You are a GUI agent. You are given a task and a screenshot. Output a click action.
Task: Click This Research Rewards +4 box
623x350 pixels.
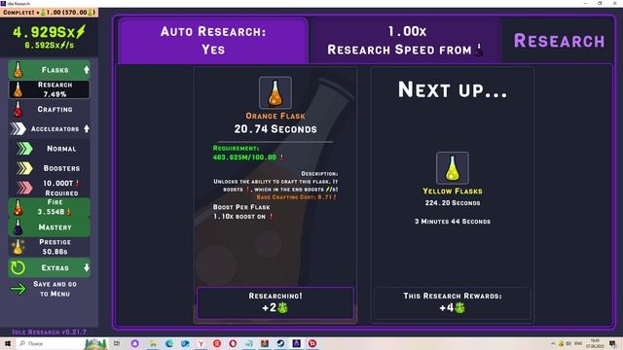(452, 302)
